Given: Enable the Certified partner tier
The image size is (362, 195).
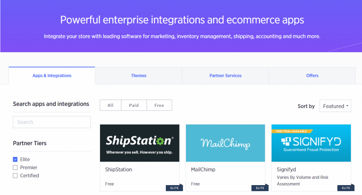Looking at the screenshot, I should 15,176.
